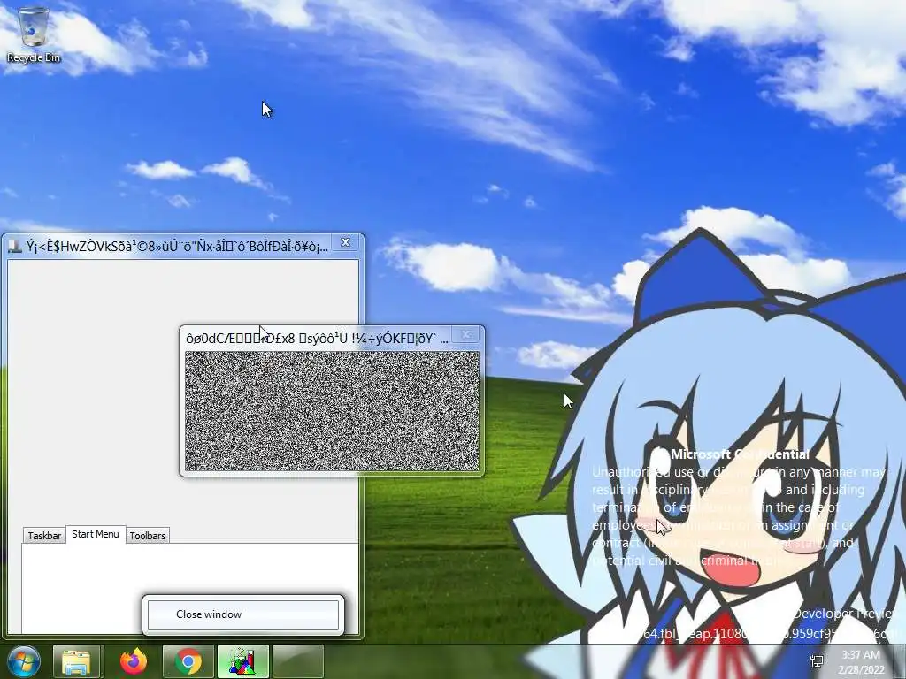Screen dimensions: 906x679
Task: Open the Recycle Bin desktop icon
Action: 33,34
